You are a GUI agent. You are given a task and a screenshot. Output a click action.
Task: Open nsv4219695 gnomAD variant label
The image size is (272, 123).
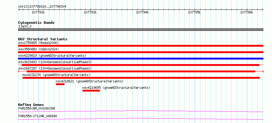[116, 88]
